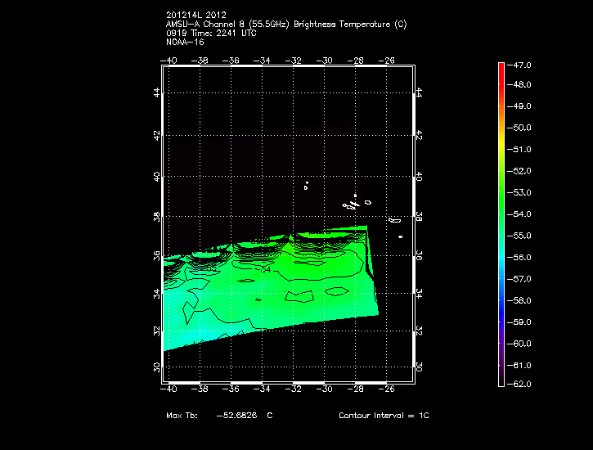
Task: Click the Time: 2241 UTC text
Action: [223, 34]
